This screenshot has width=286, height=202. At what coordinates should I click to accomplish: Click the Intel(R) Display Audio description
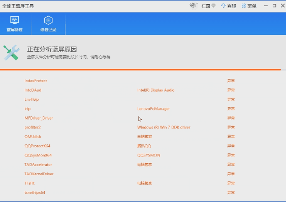156,90
